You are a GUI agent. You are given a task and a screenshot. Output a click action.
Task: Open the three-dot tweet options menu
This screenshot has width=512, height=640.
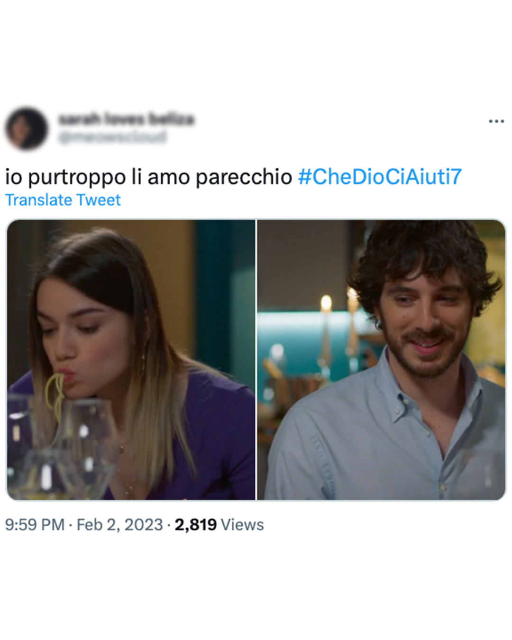pos(496,121)
